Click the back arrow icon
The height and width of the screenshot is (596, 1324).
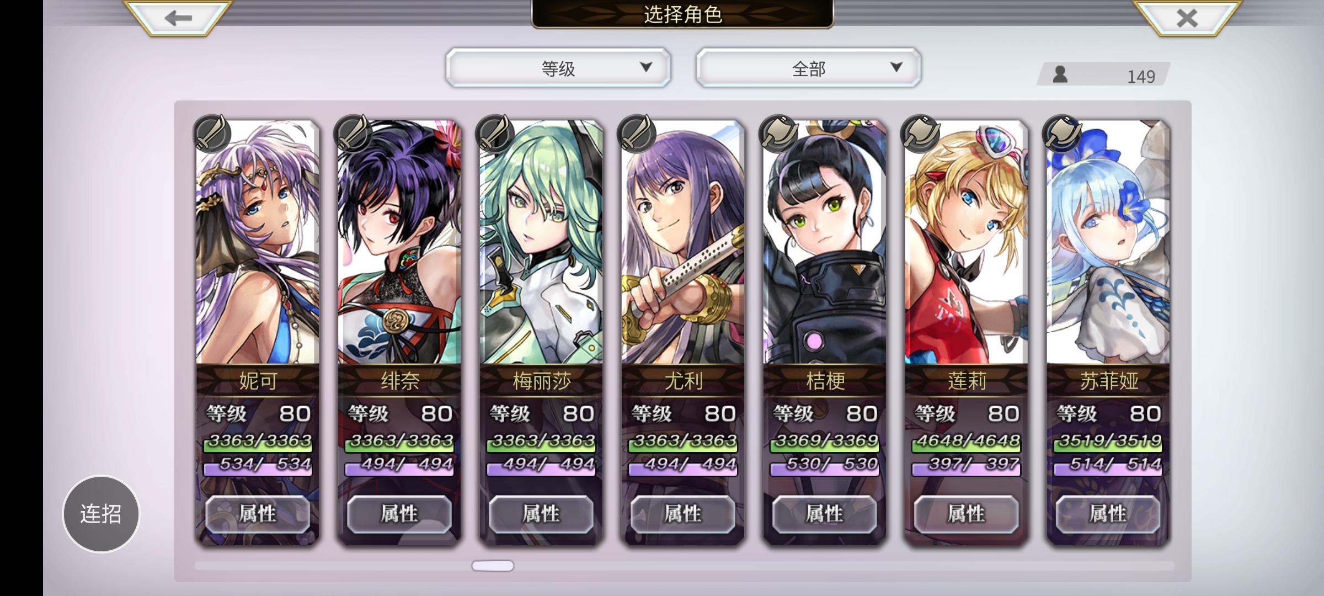click(x=178, y=18)
